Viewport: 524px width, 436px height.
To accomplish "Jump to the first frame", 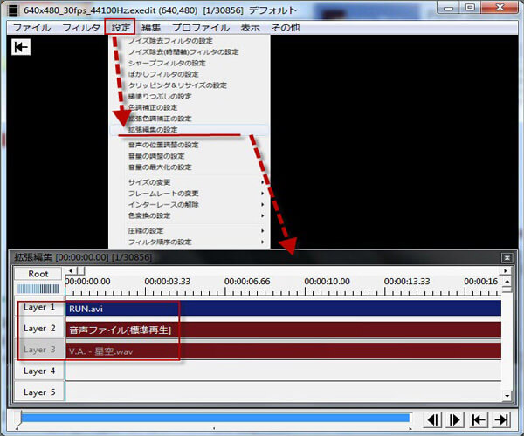I will click(x=478, y=419).
